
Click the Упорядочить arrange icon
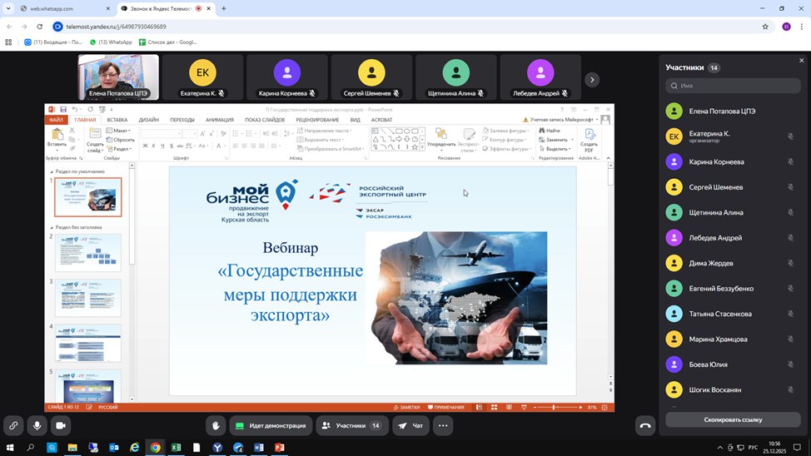(441, 134)
